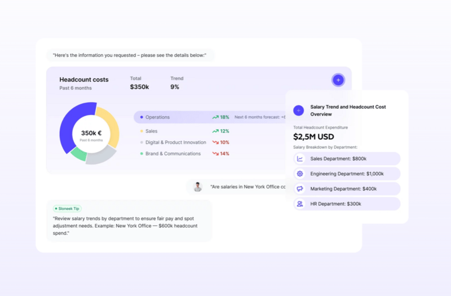The width and height of the screenshot is (451, 296).
Task: Click the Review salary trends tip text
Action: 125,226
